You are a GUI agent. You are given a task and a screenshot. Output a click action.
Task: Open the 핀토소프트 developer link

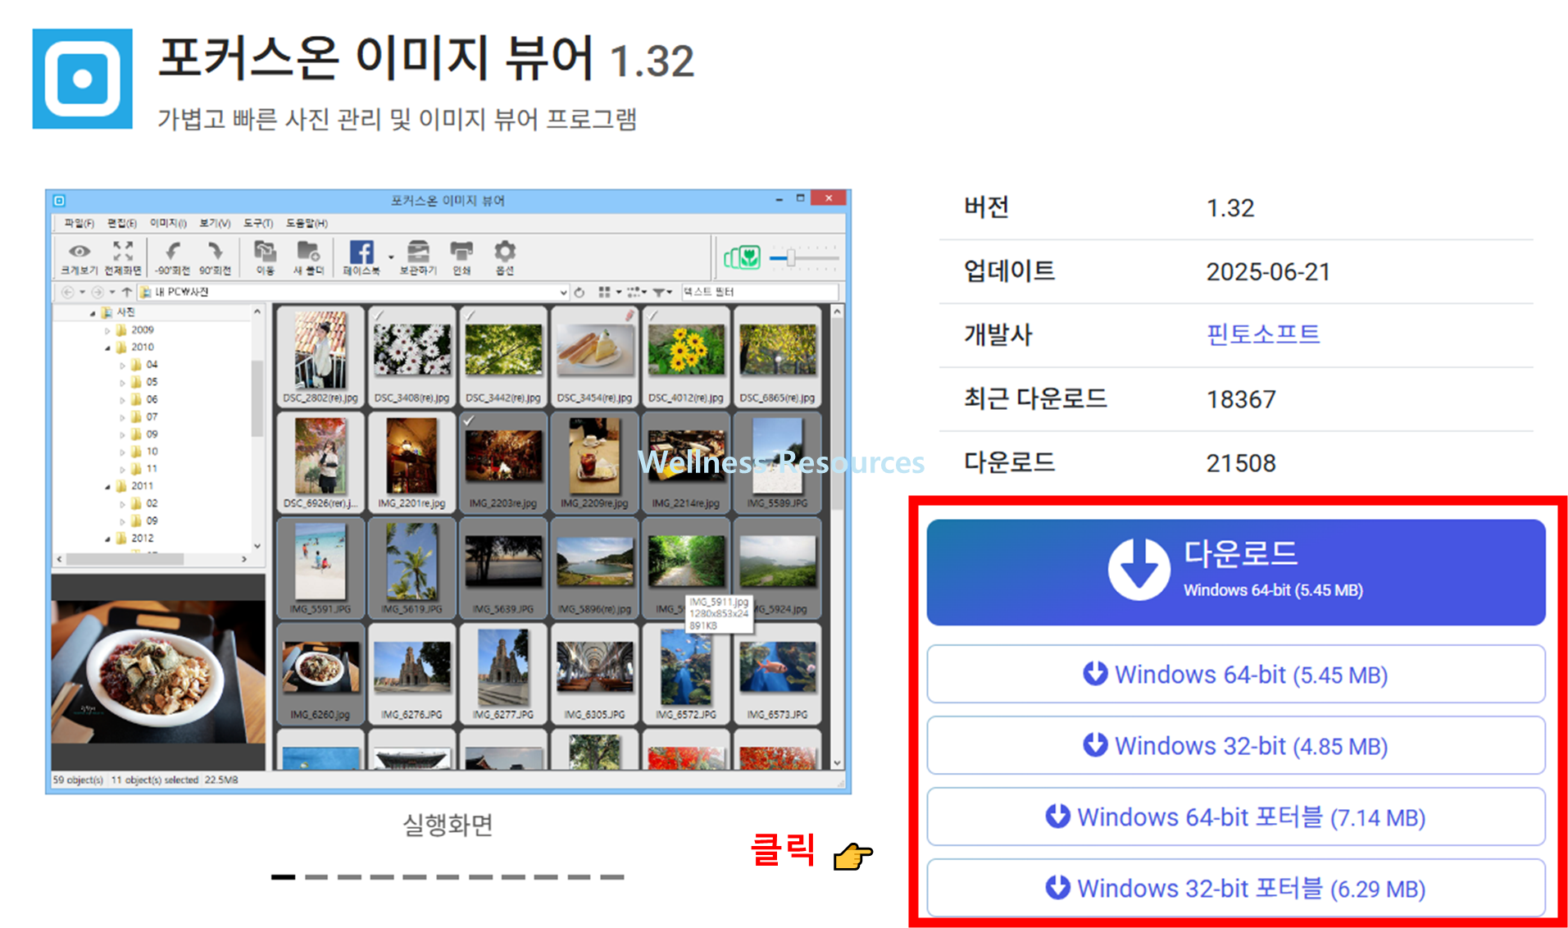coord(1263,334)
